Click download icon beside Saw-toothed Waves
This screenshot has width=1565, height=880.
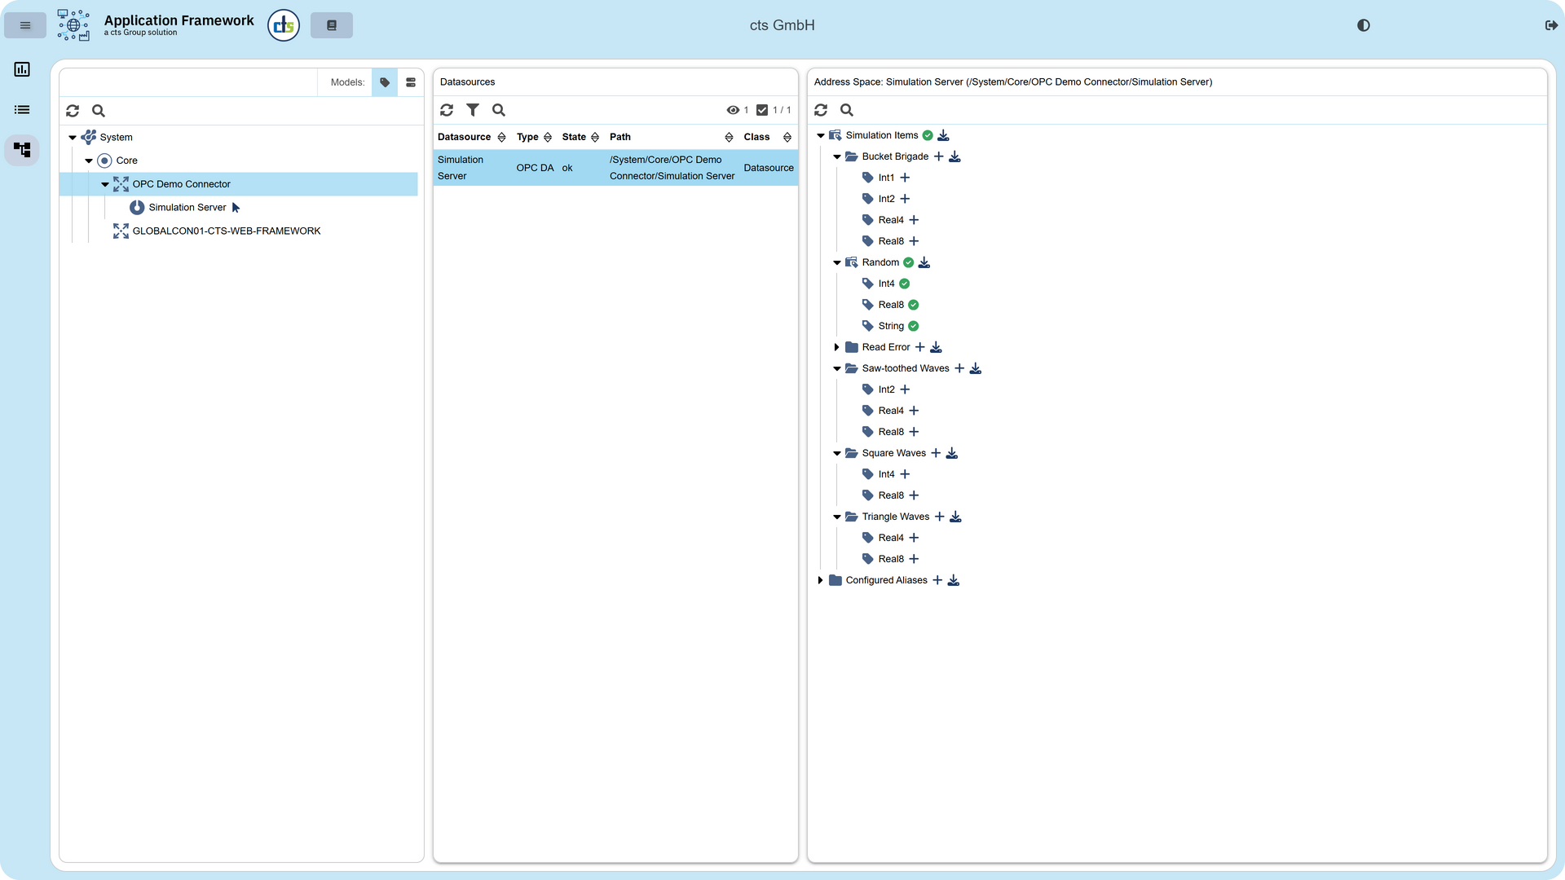(976, 368)
